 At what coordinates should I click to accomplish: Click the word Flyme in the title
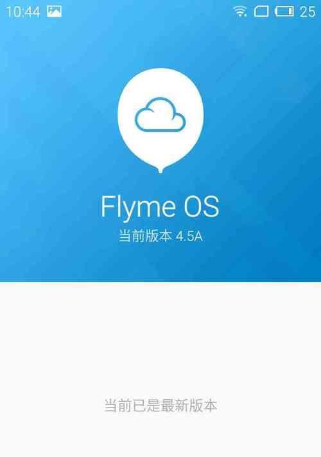click(x=138, y=207)
